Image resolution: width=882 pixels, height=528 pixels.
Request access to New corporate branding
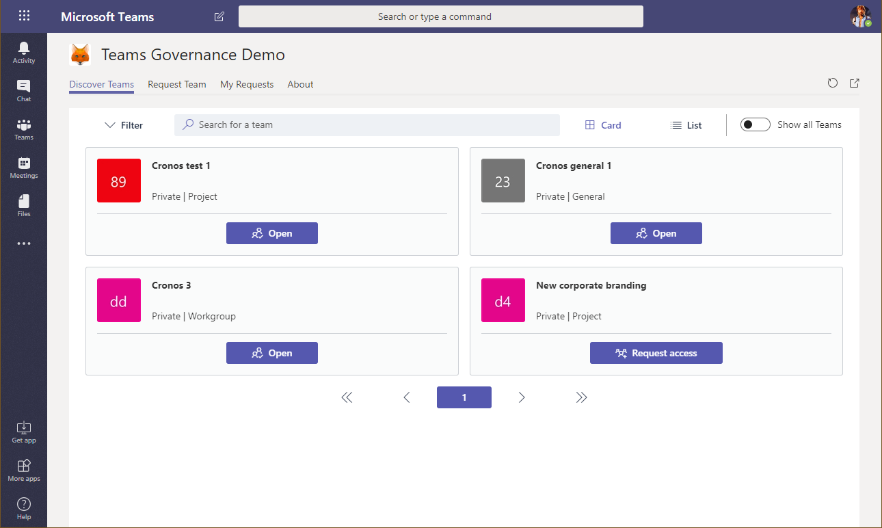656,353
